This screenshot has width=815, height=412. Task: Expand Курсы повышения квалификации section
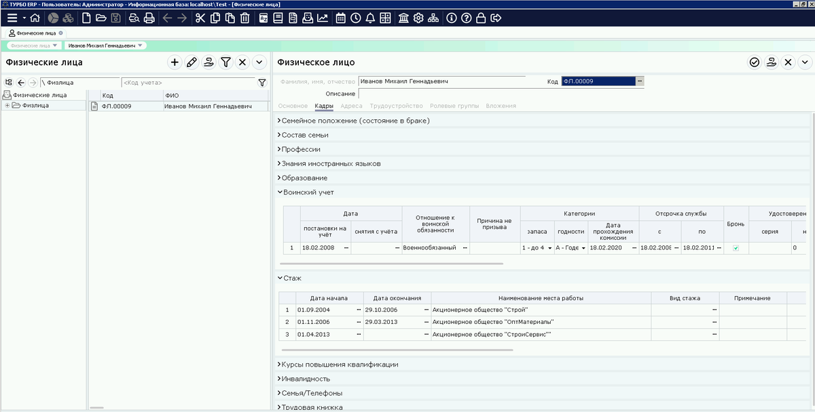pos(279,364)
